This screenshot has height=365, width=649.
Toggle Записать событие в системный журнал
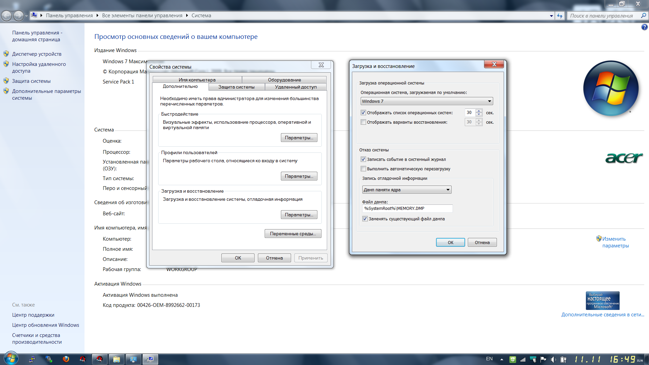click(363, 159)
